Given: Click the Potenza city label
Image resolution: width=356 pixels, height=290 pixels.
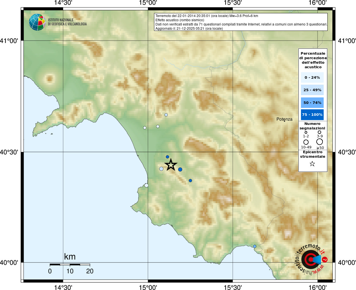Looking at the screenshot, I should (x=284, y=119).
